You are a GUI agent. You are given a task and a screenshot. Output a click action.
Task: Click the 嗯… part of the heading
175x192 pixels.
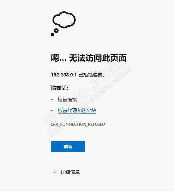(x=59, y=58)
